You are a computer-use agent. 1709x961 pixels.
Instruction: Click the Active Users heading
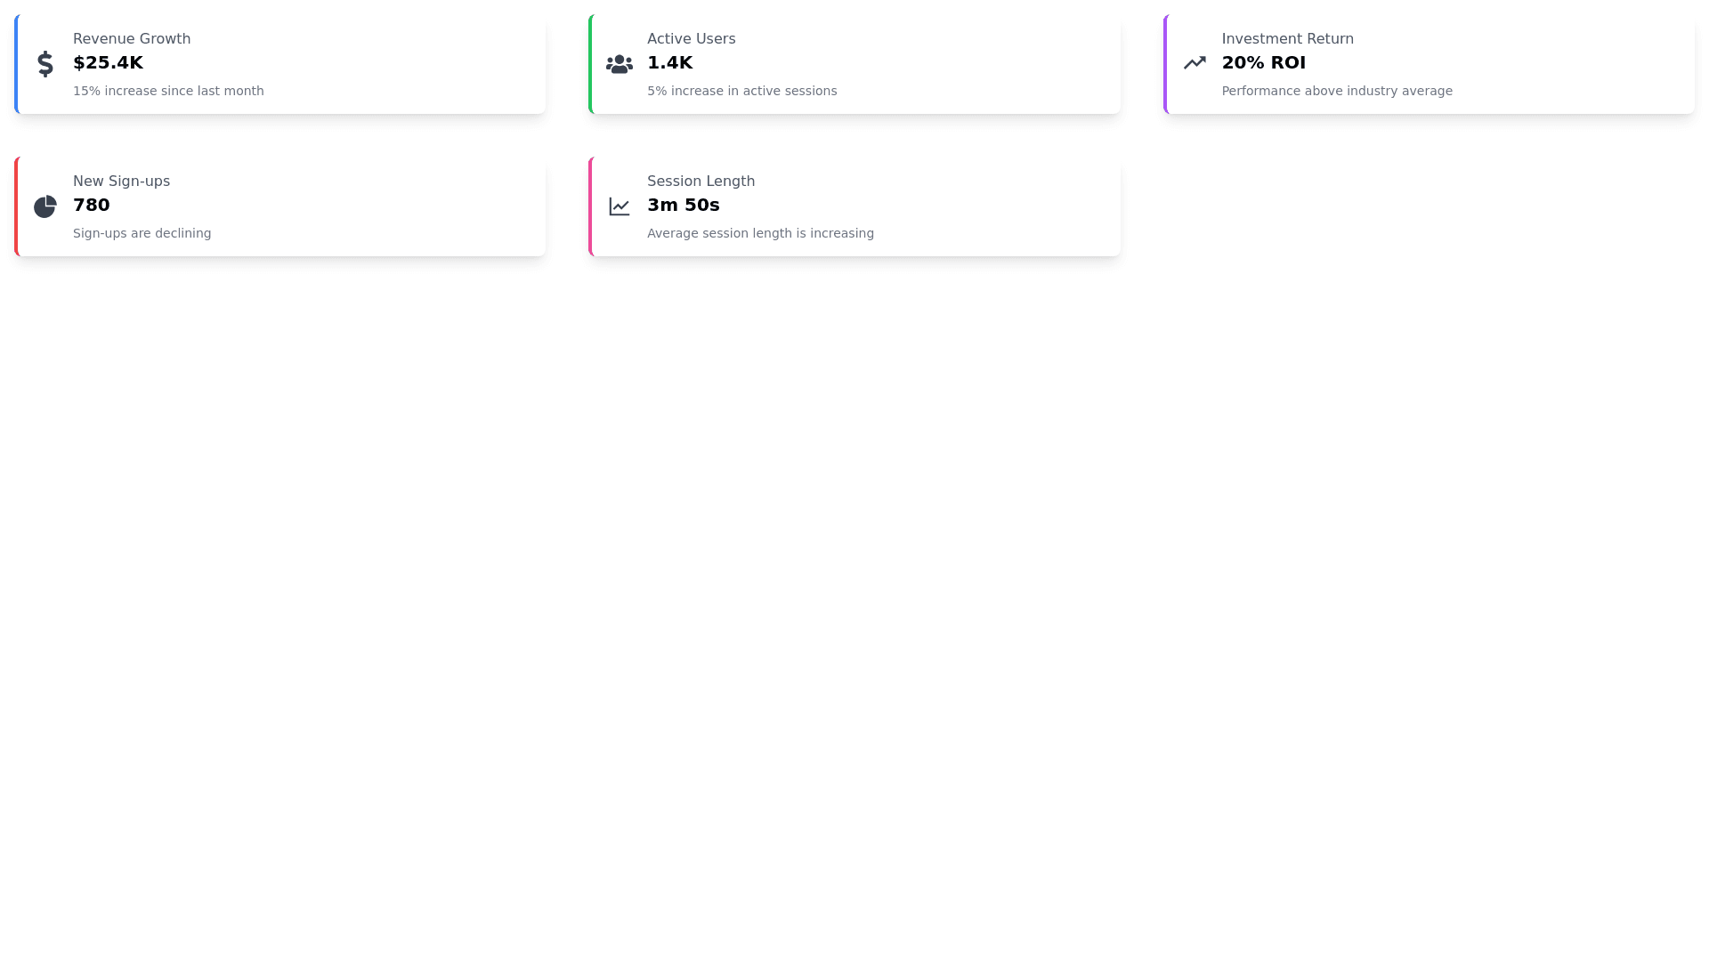click(x=691, y=39)
